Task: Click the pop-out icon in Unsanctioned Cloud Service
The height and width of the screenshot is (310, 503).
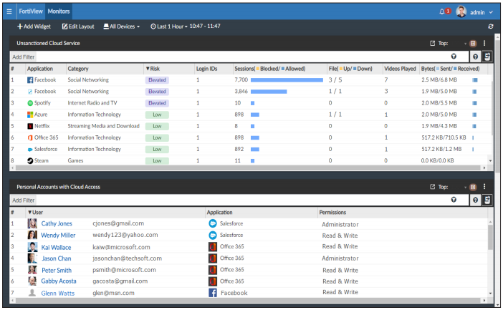Action: pyautogui.click(x=433, y=43)
